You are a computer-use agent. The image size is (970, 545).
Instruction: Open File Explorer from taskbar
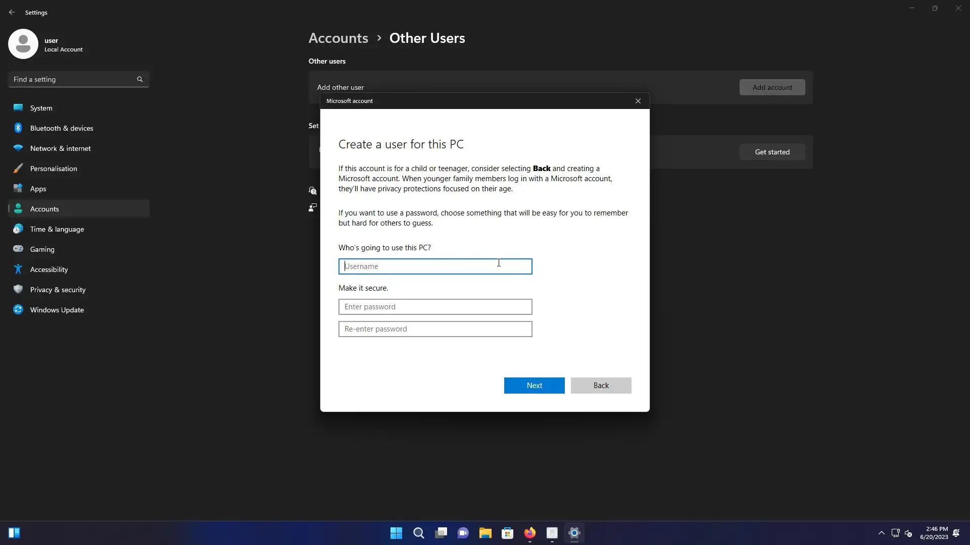coord(485,533)
